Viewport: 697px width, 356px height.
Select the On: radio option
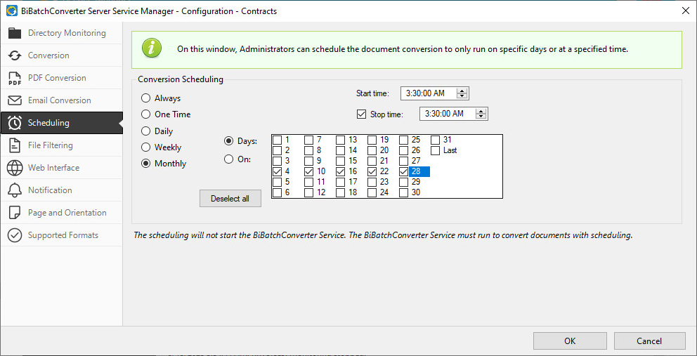(228, 159)
